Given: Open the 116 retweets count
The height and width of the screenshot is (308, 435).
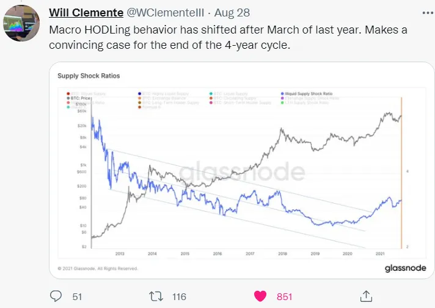Looking at the screenshot, I should click(x=179, y=296).
